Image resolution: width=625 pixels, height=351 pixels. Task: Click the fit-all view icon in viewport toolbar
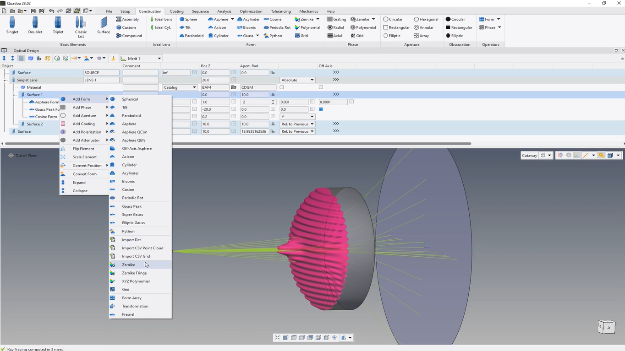coord(277,338)
